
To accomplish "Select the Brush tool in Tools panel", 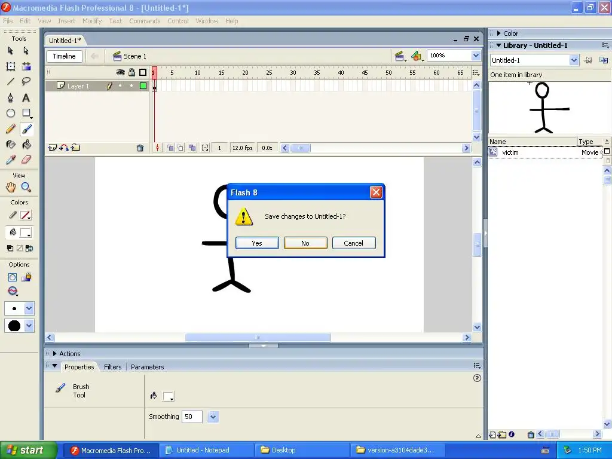I will 26,129.
